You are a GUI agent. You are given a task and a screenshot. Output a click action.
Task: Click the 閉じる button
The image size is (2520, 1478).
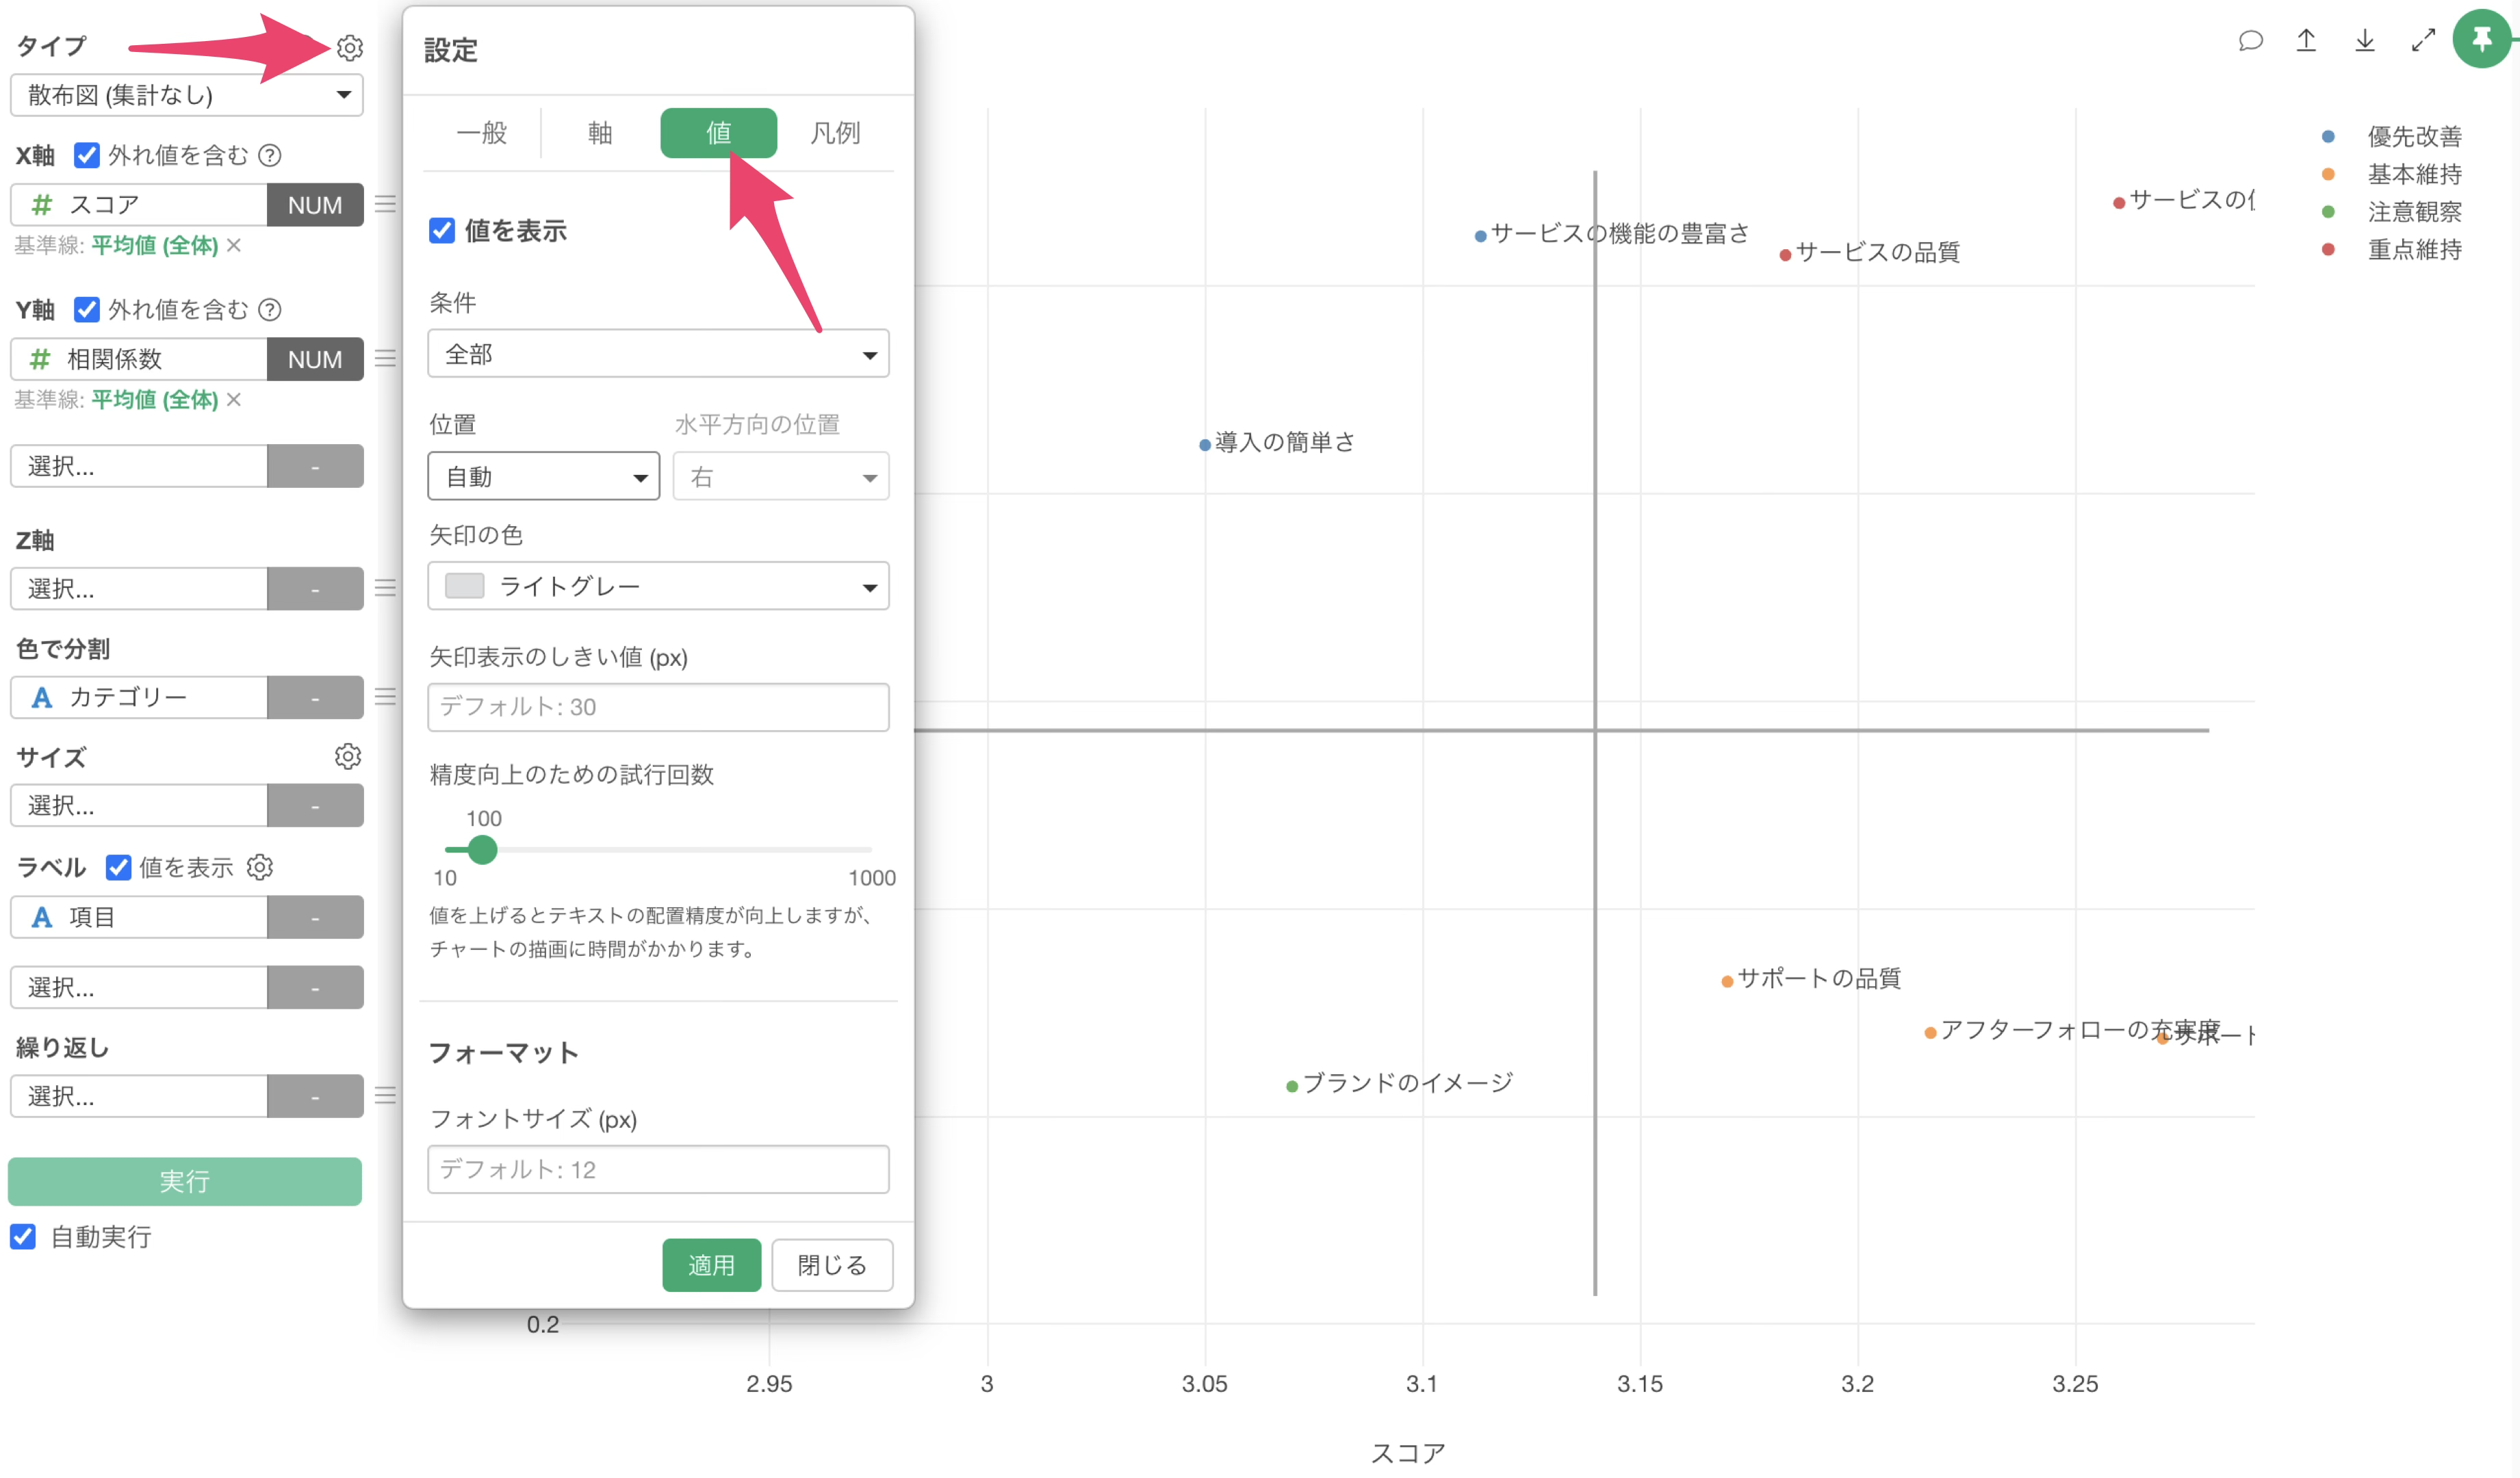point(831,1265)
